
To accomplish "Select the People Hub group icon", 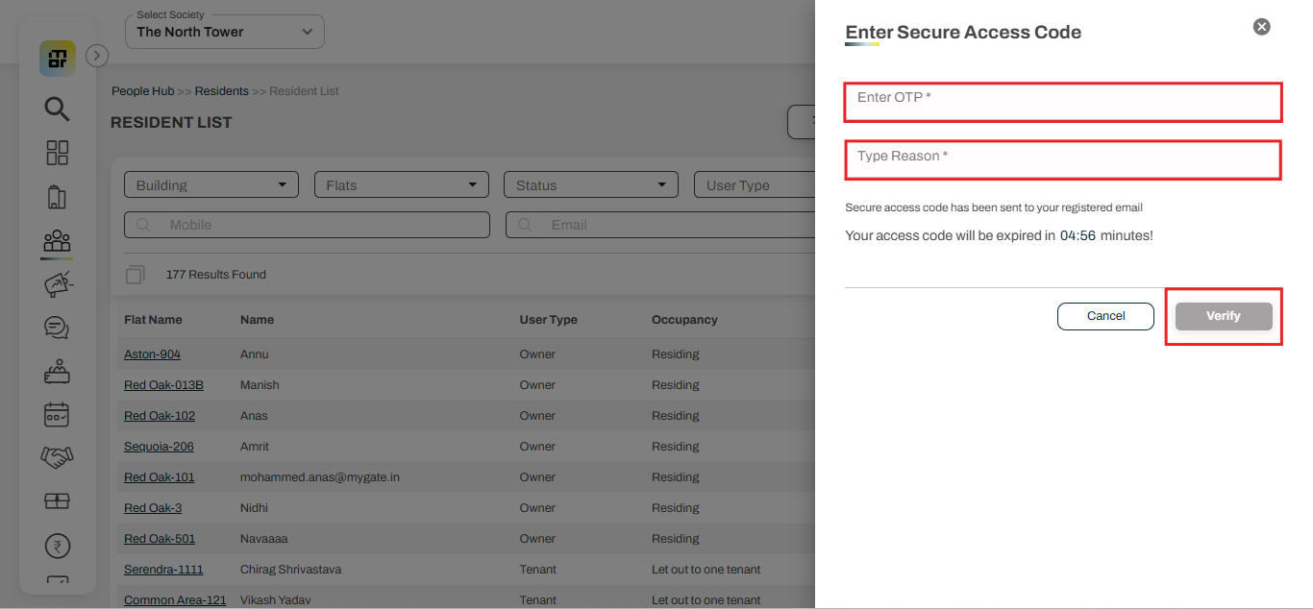I will (57, 240).
